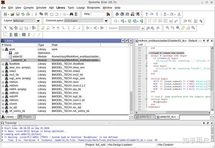Click the Help search input field
215x148 pixels.
pos(98,14)
